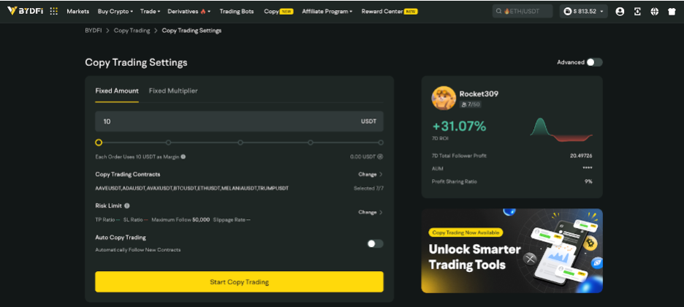This screenshot has height=307, width=684.
Task: Click the Rocket309 trader name
Action: point(479,94)
